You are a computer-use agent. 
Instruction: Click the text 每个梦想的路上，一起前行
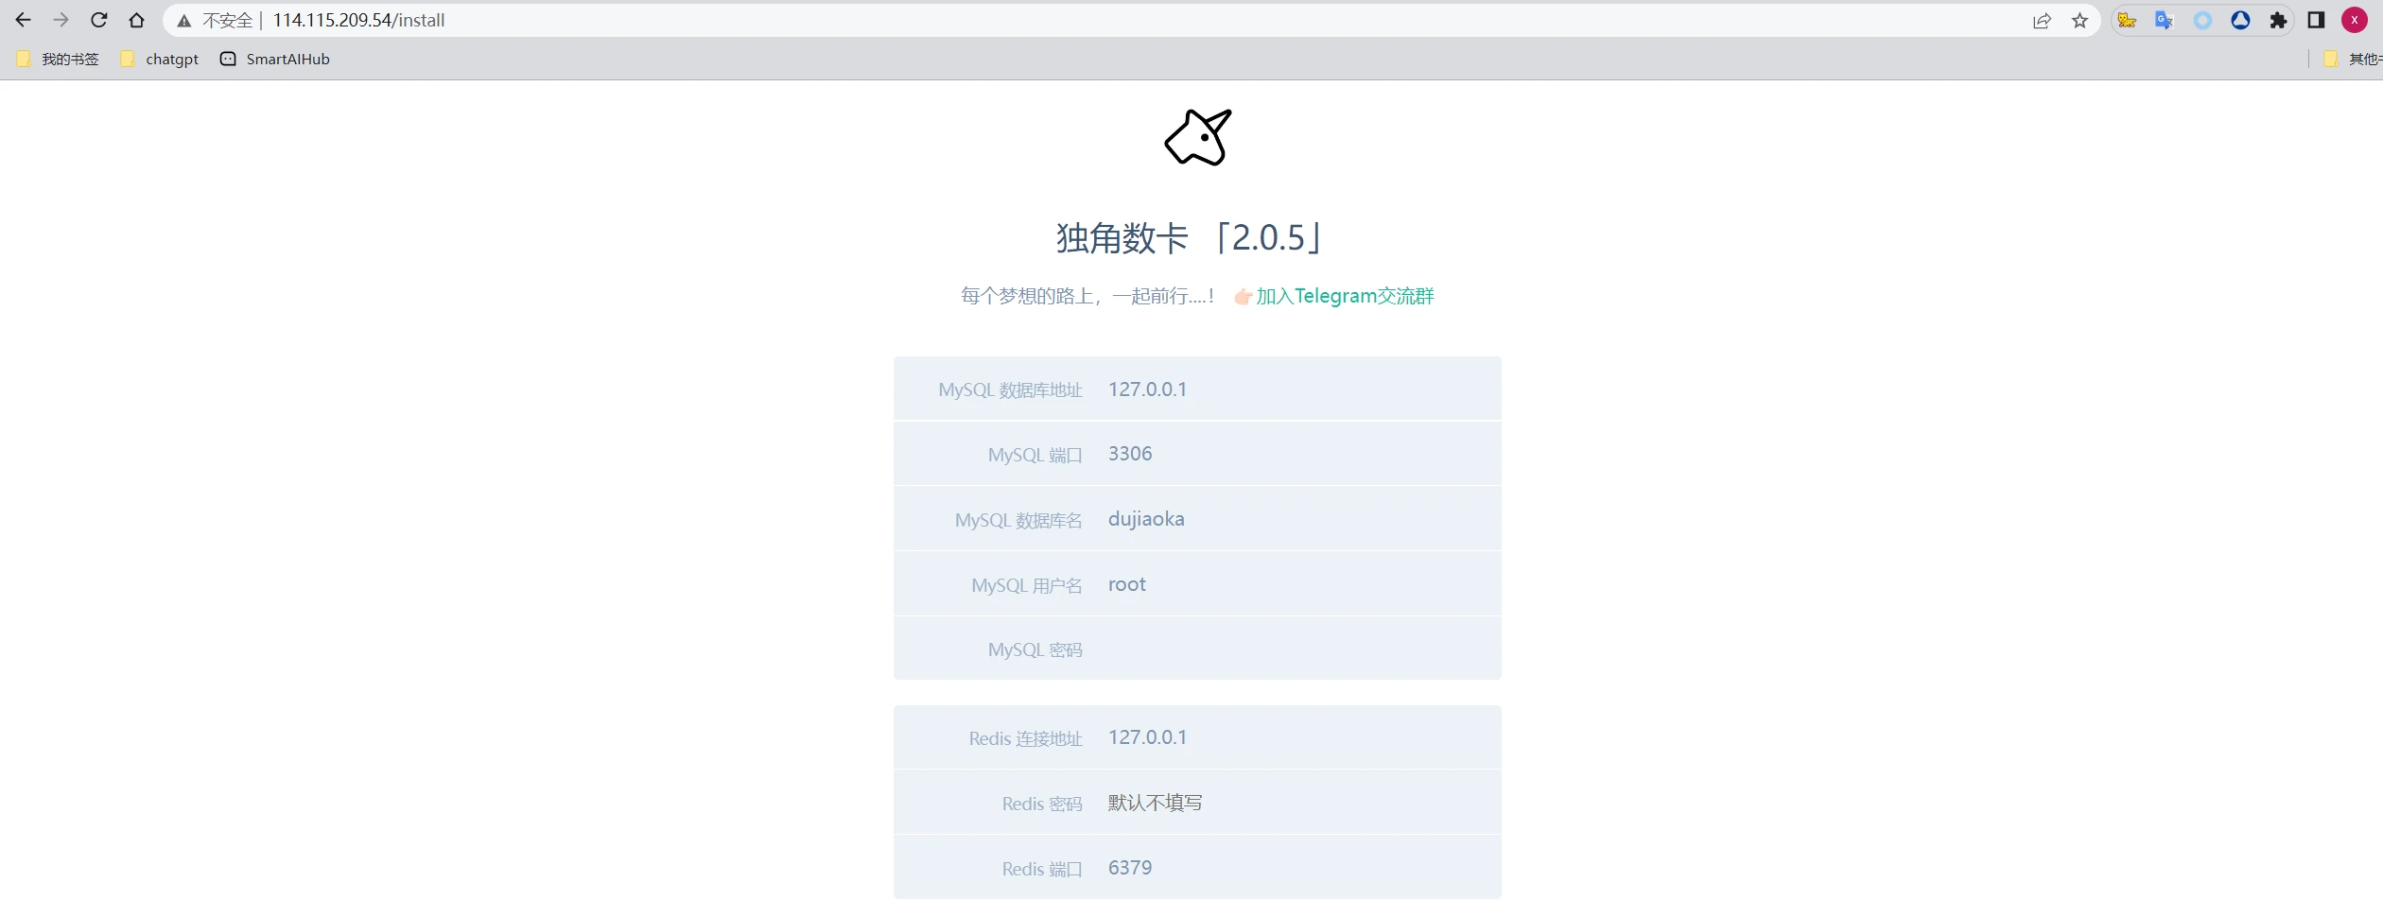[1087, 296]
